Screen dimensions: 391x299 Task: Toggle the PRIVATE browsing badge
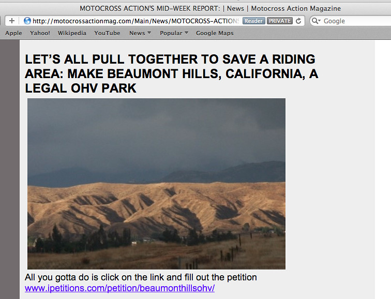pyautogui.click(x=280, y=21)
